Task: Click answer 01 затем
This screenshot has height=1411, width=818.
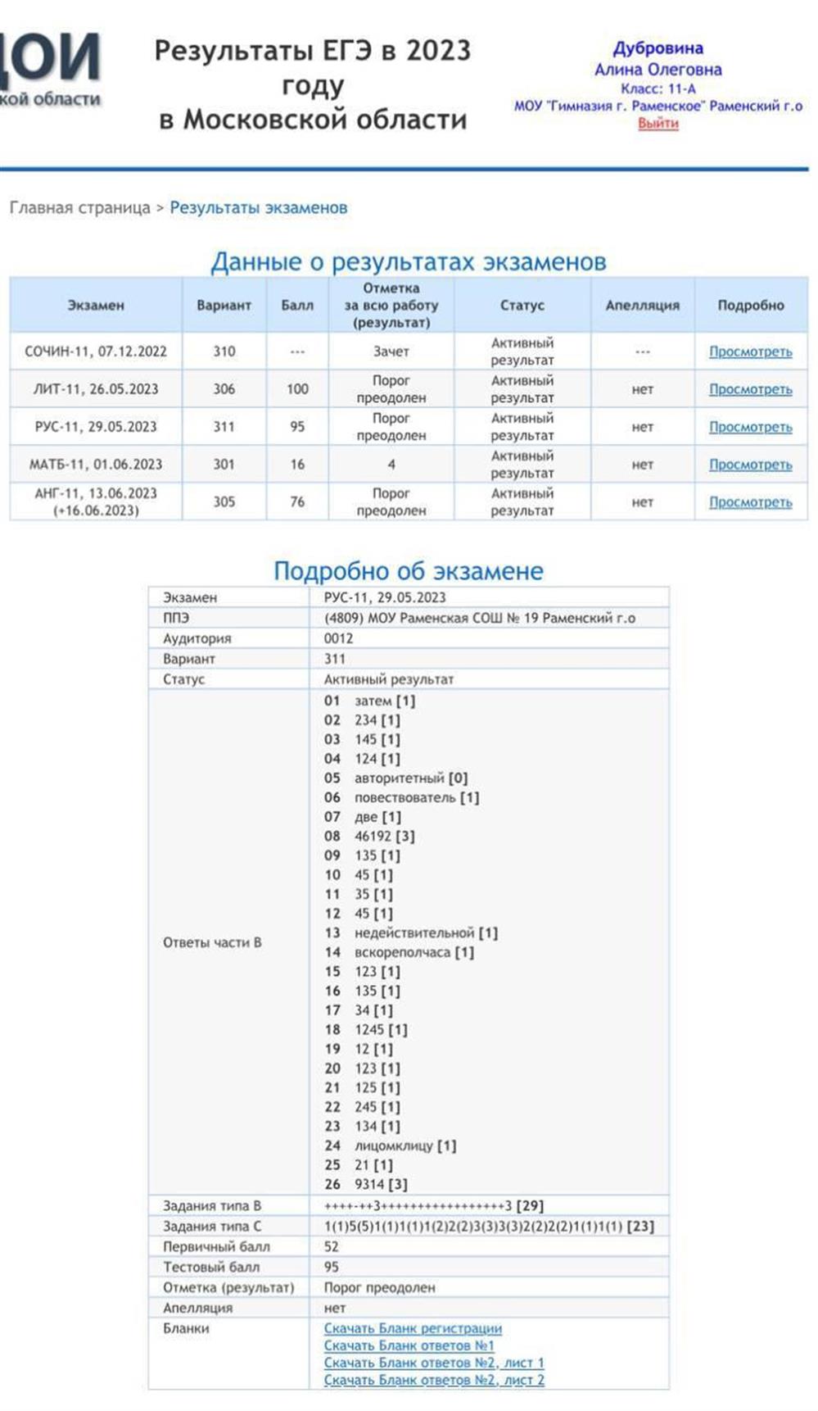Action: [x=369, y=701]
